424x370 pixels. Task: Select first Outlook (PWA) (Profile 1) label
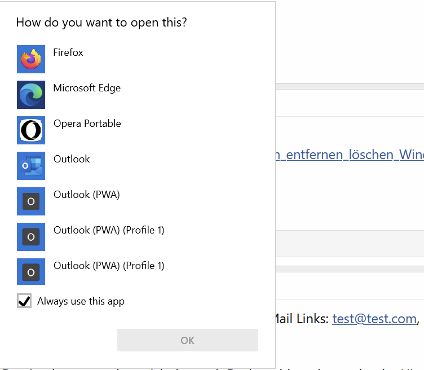[109, 230]
